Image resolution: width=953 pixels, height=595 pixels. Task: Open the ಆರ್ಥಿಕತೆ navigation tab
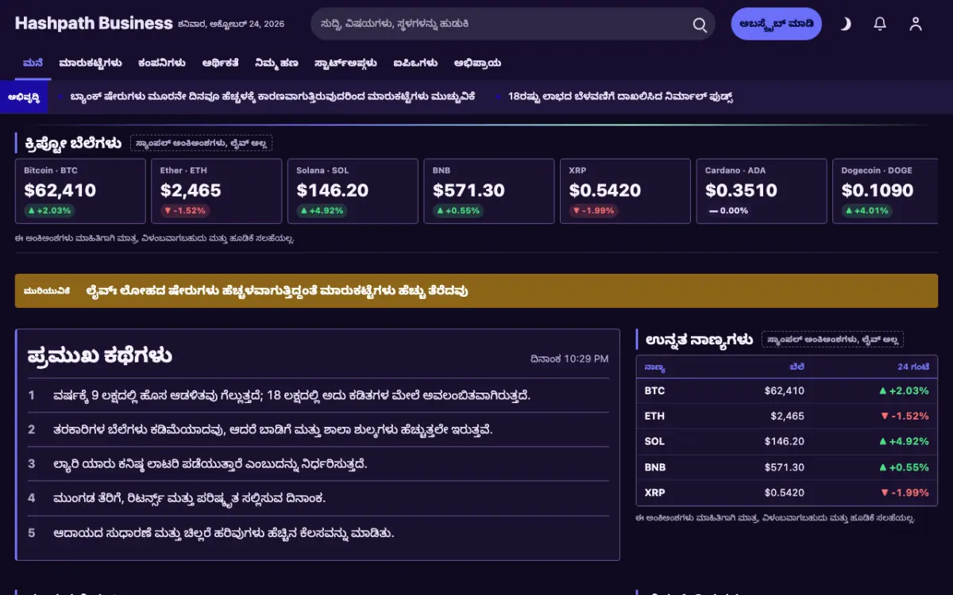click(221, 63)
